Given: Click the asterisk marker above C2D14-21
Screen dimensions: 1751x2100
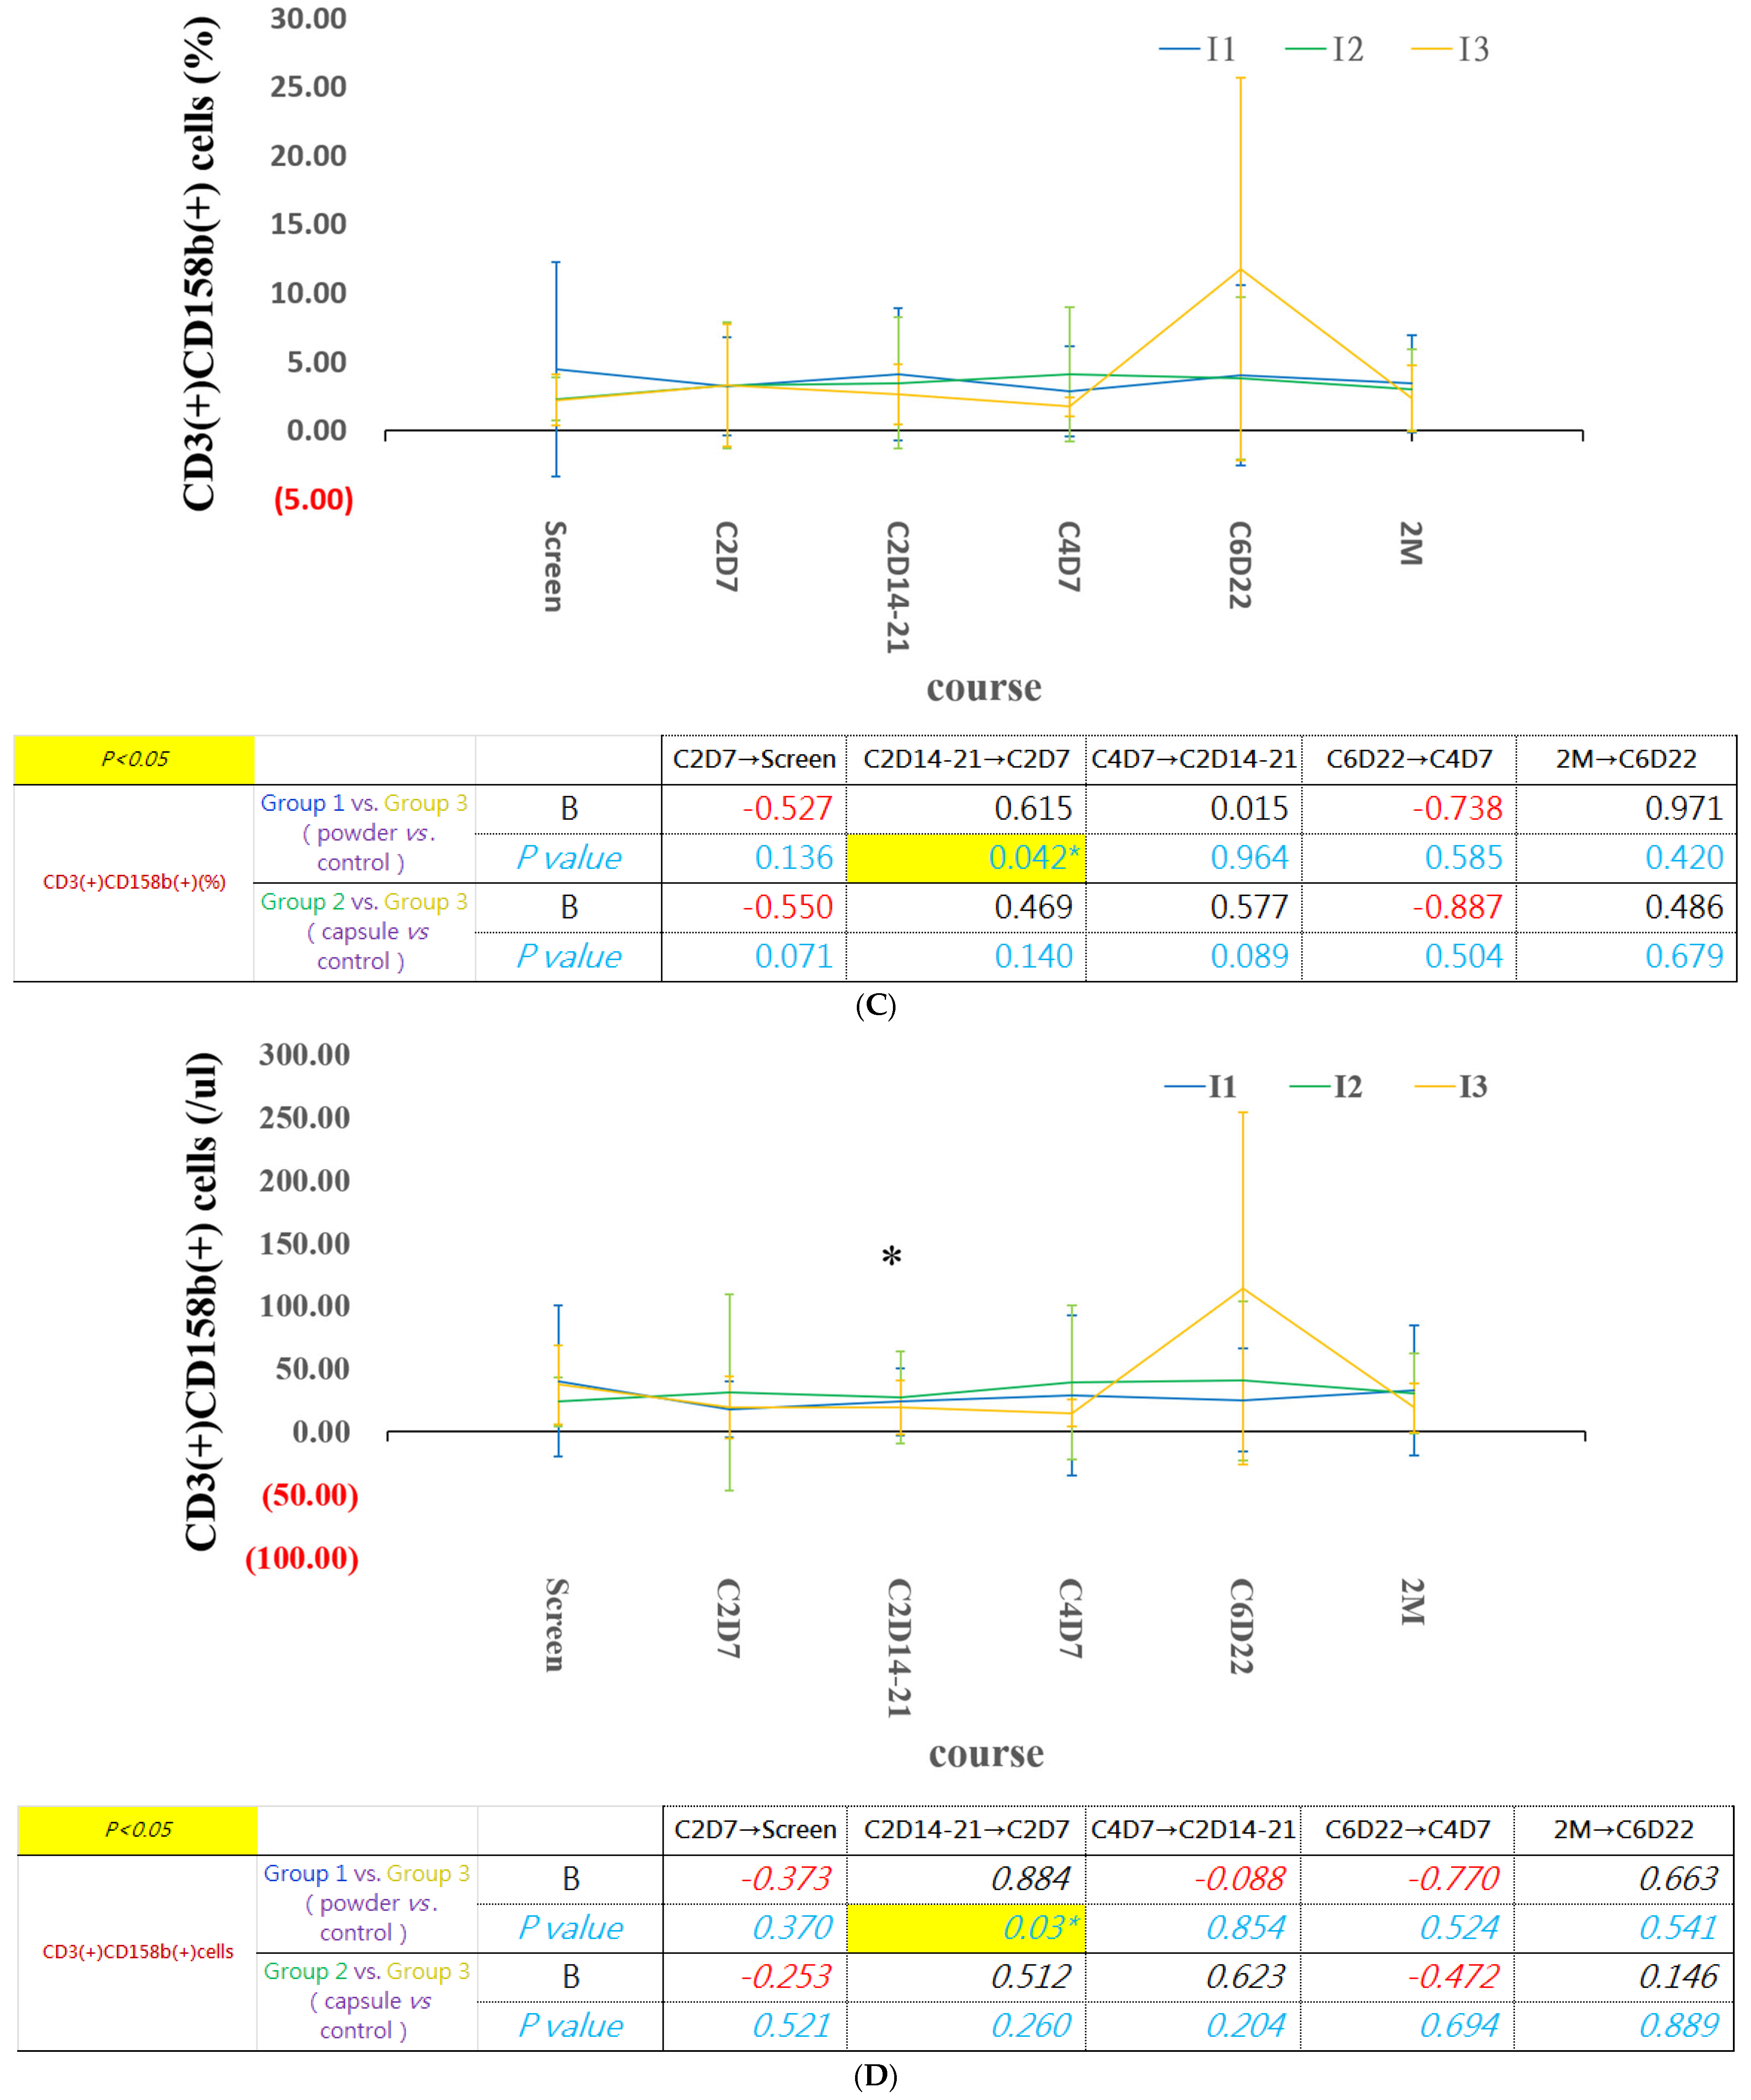Looking at the screenshot, I should tap(891, 1256).
